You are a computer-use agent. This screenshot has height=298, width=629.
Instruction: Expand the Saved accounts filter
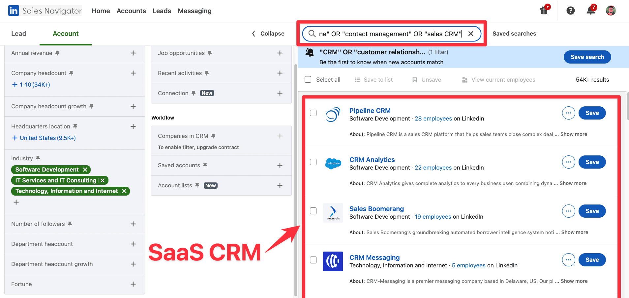280,165
